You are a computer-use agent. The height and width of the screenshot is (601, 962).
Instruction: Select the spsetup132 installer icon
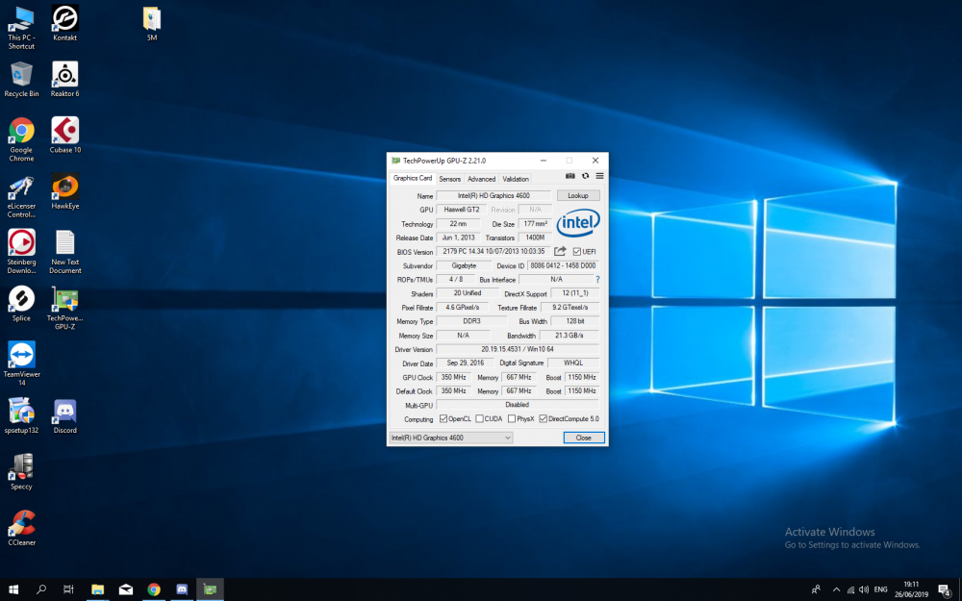(21, 415)
